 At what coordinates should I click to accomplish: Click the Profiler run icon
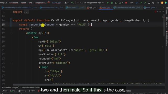coord(120,3)
